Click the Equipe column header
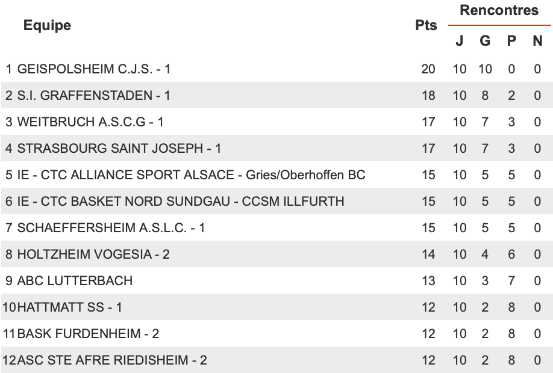This screenshot has height=373, width=553. coord(47,25)
